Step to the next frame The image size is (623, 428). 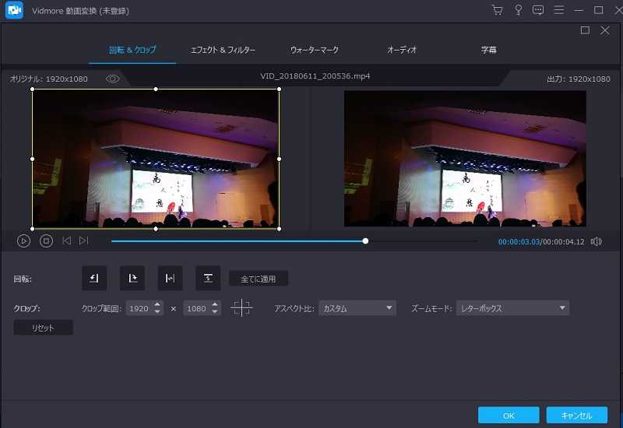click(84, 241)
